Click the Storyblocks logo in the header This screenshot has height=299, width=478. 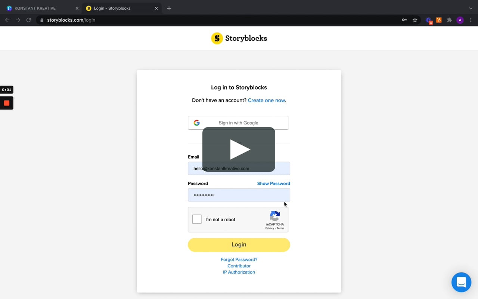coord(239,38)
